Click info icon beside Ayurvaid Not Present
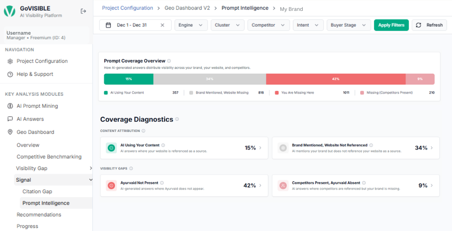This screenshot has height=231, width=452. (x=162, y=183)
